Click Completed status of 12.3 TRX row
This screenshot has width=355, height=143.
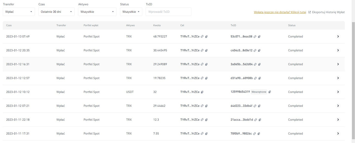click(x=295, y=119)
